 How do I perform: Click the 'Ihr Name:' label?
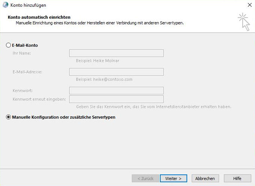click(x=22, y=53)
